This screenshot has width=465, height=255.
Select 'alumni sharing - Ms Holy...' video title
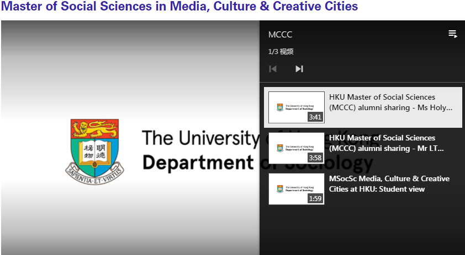[390, 102]
